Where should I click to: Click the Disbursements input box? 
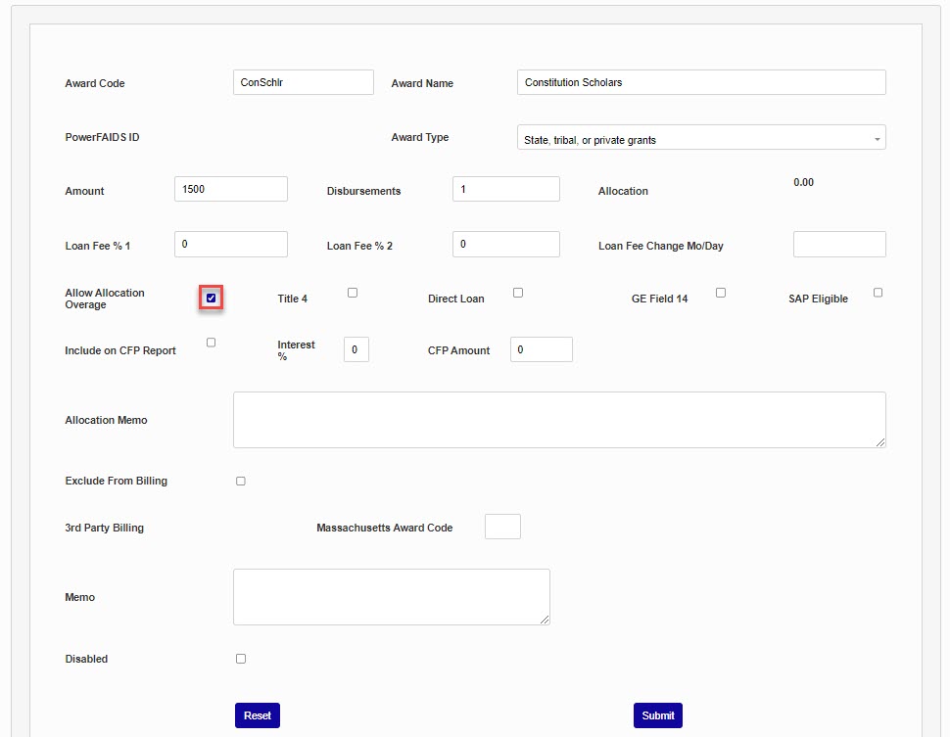pyautogui.click(x=505, y=189)
